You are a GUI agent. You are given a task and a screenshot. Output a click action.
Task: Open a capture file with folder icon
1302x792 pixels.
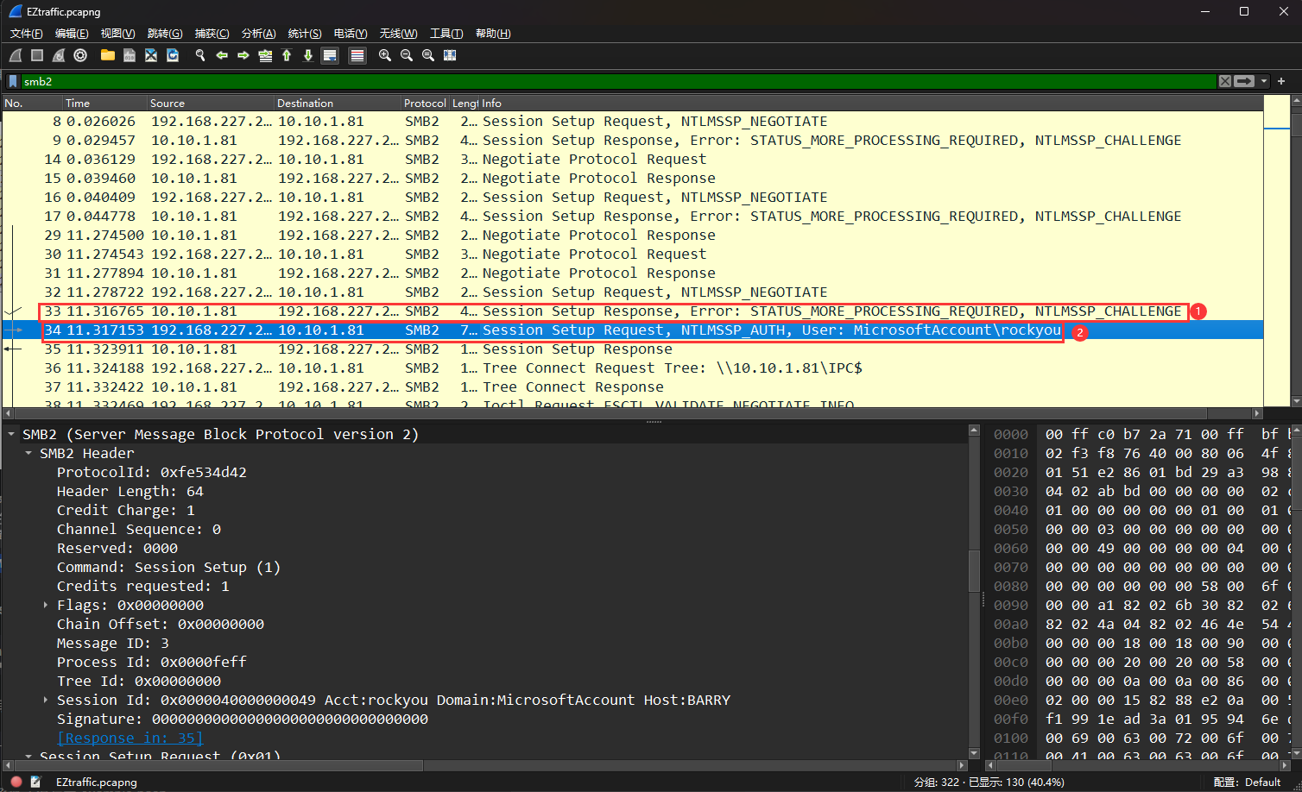[x=108, y=55]
